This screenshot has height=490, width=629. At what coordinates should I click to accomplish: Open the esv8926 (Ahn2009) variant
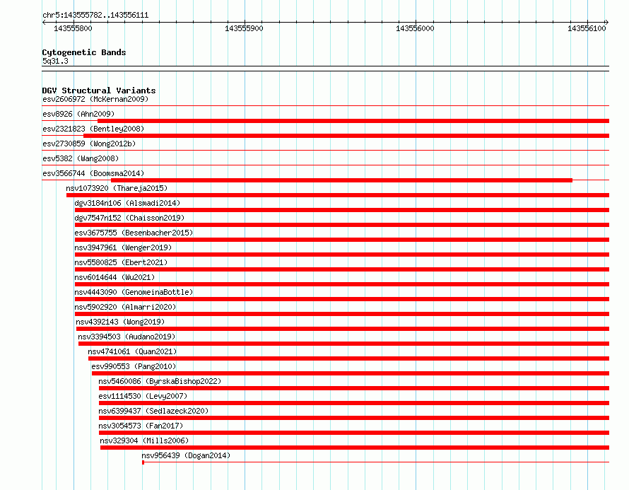pos(78,114)
